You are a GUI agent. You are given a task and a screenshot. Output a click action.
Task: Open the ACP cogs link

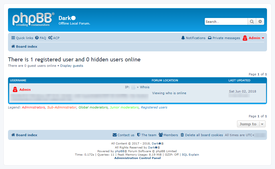54,38
